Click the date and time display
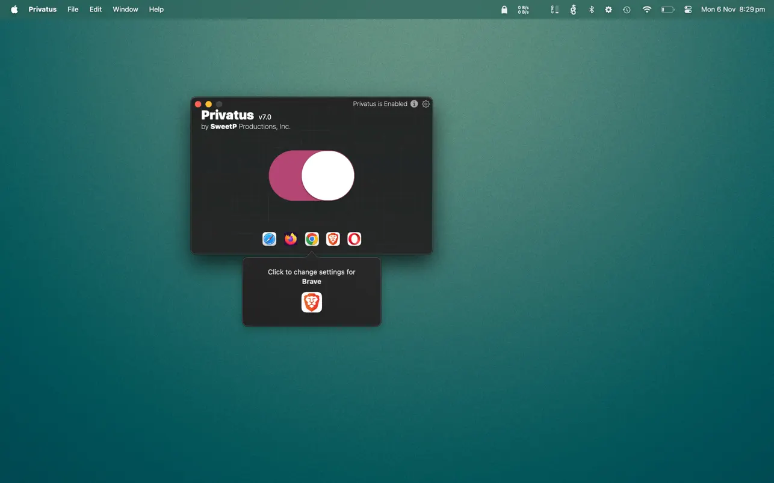The image size is (774, 483). pos(732,10)
